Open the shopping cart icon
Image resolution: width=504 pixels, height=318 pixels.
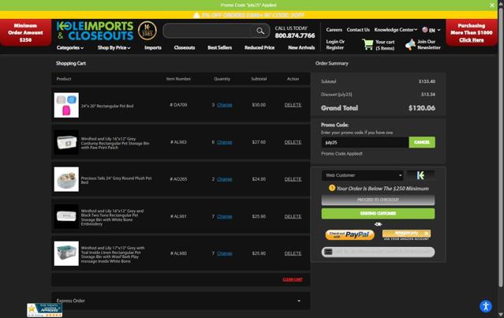coord(368,44)
